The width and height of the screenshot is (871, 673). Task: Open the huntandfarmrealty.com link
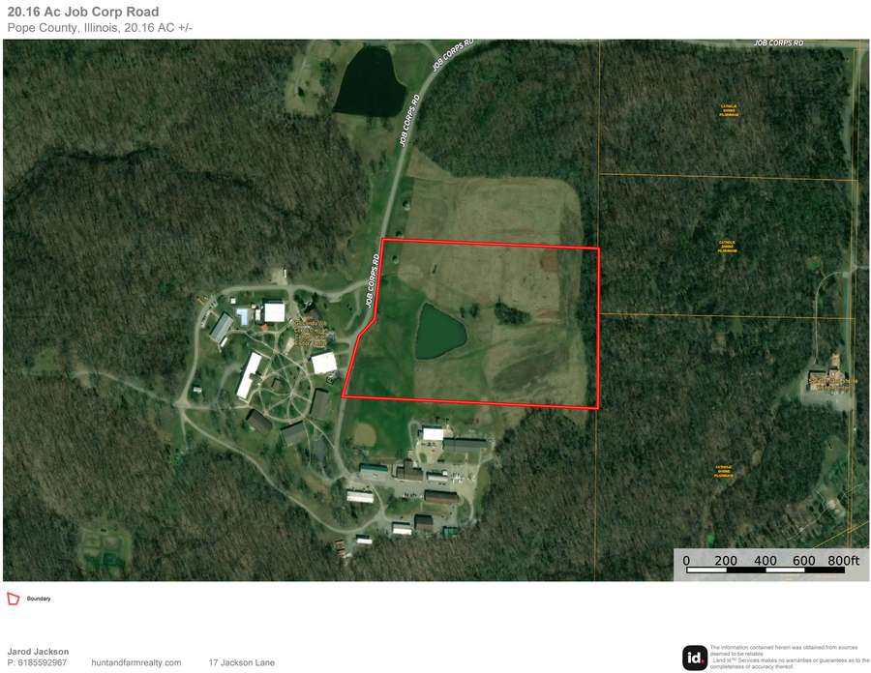click(x=136, y=662)
